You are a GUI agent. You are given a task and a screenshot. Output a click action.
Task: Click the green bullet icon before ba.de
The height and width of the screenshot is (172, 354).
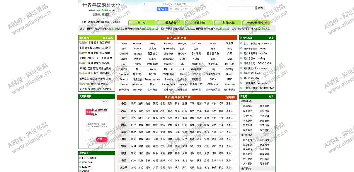(241, 73)
